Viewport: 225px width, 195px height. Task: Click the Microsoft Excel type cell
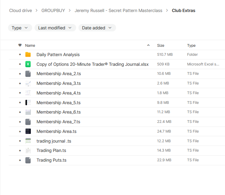(203, 64)
